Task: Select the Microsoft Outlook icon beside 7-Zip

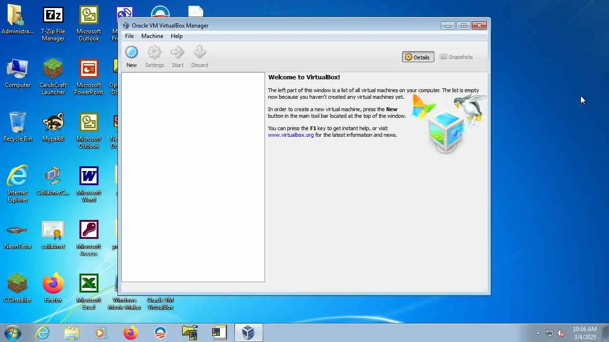Action: 88,24
